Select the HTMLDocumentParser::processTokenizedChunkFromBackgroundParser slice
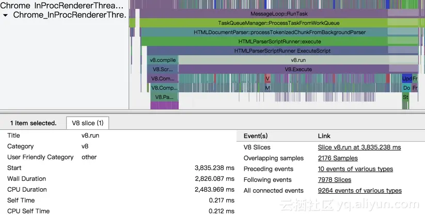 coord(279,32)
